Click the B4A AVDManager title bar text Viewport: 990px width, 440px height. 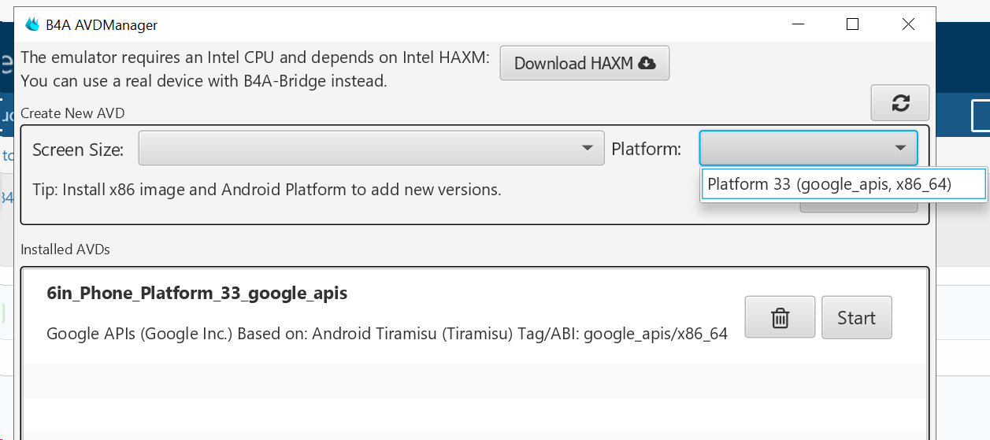(x=102, y=25)
